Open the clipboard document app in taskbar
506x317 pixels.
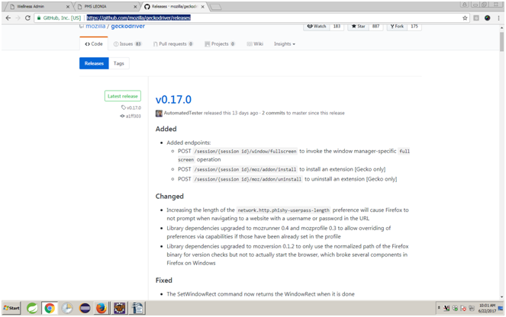pyautogui.click(x=137, y=309)
